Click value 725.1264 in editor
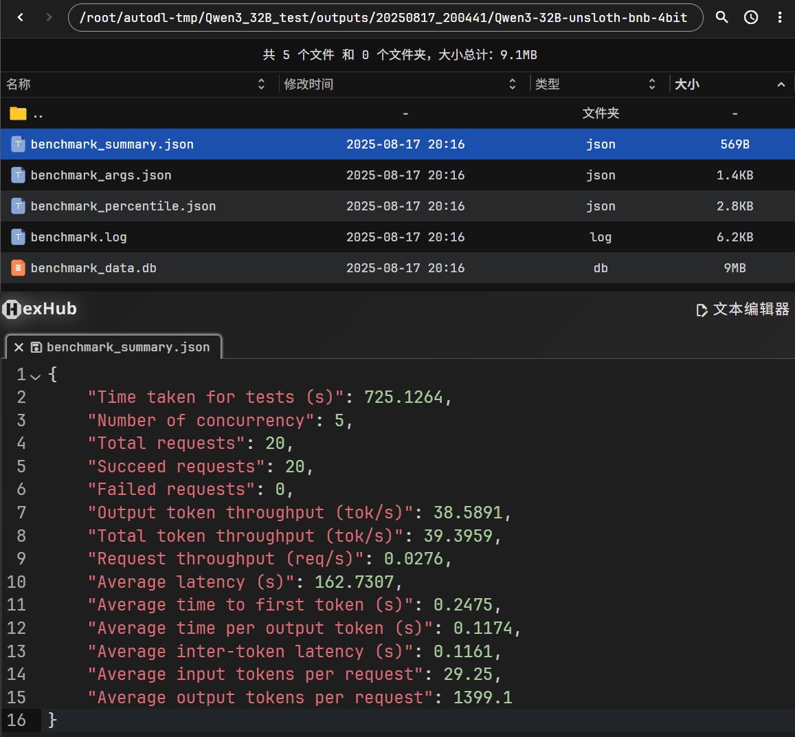This screenshot has width=795, height=737. [403, 397]
